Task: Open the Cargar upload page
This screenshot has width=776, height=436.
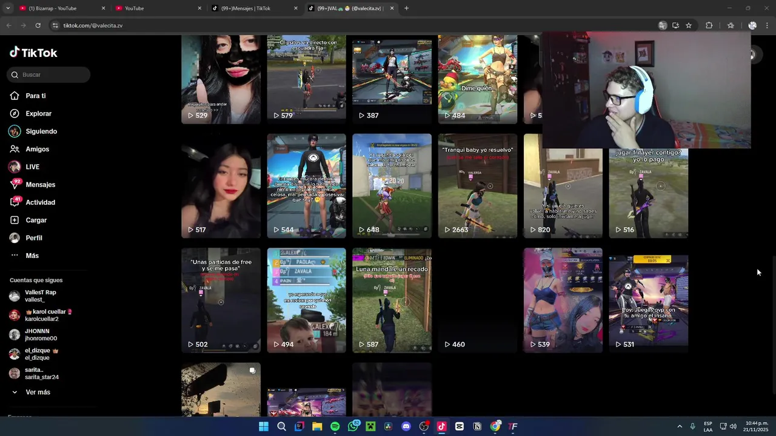Action: click(x=36, y=220)
